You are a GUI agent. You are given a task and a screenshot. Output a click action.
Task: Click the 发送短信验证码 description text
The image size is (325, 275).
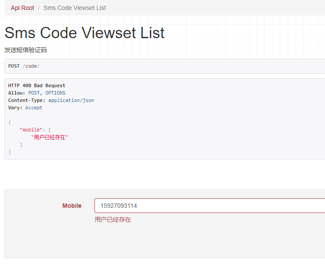pyautogui.click(x=26, y=50)
